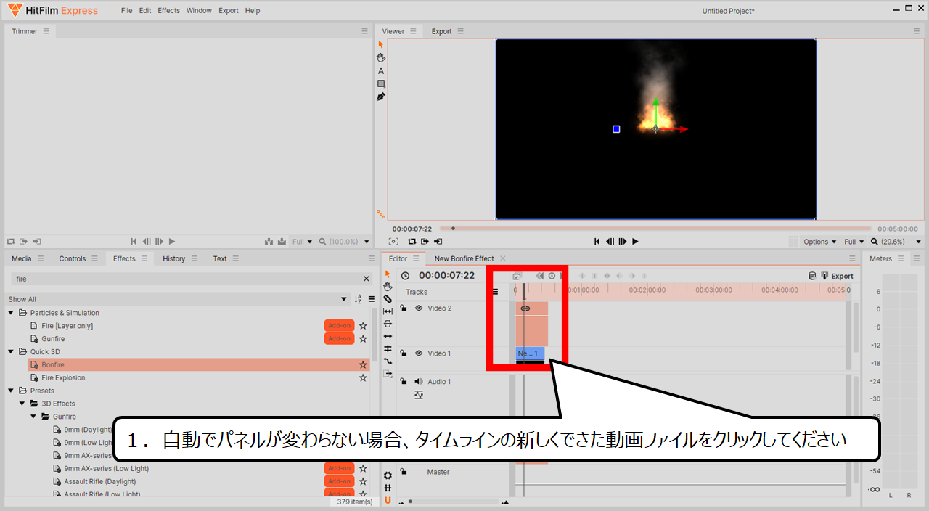Click the 00:02:00:00 mark on timeline ruler

[x=647, y=290]
